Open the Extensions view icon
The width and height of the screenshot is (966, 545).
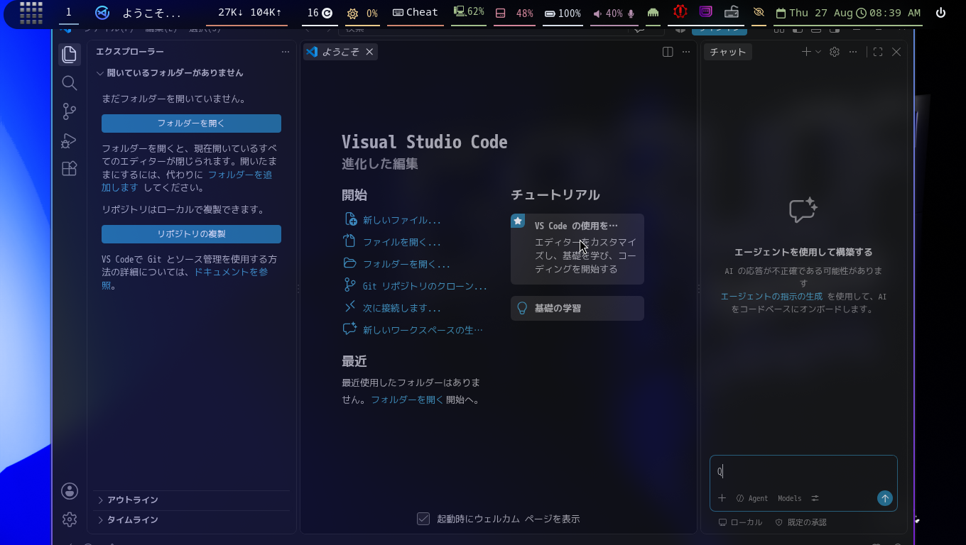coord(69,169)
